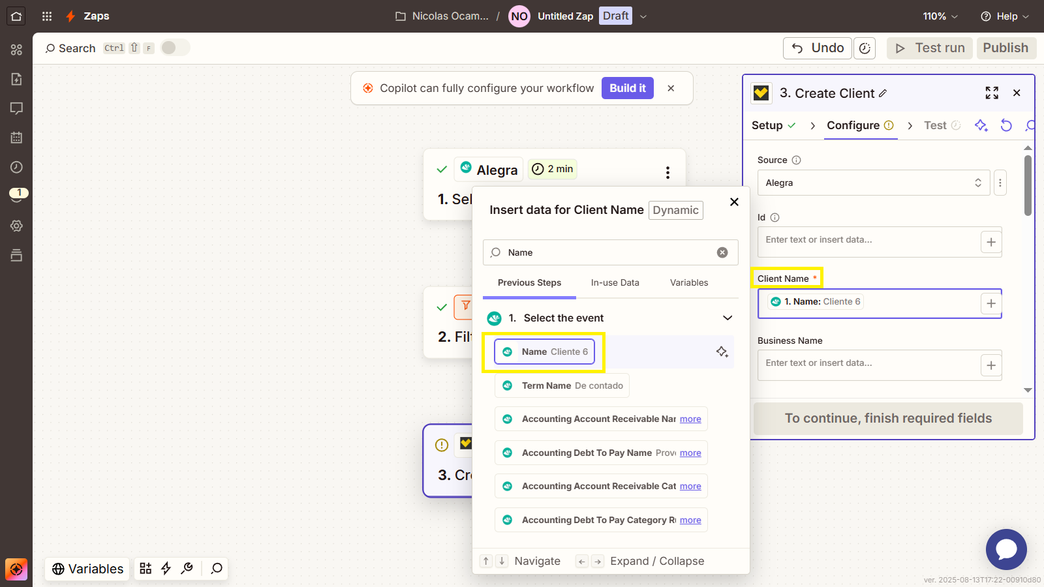Expand the Create Client panel to fullscreen
Screen dimensions: 1044x587
[992, 93]
